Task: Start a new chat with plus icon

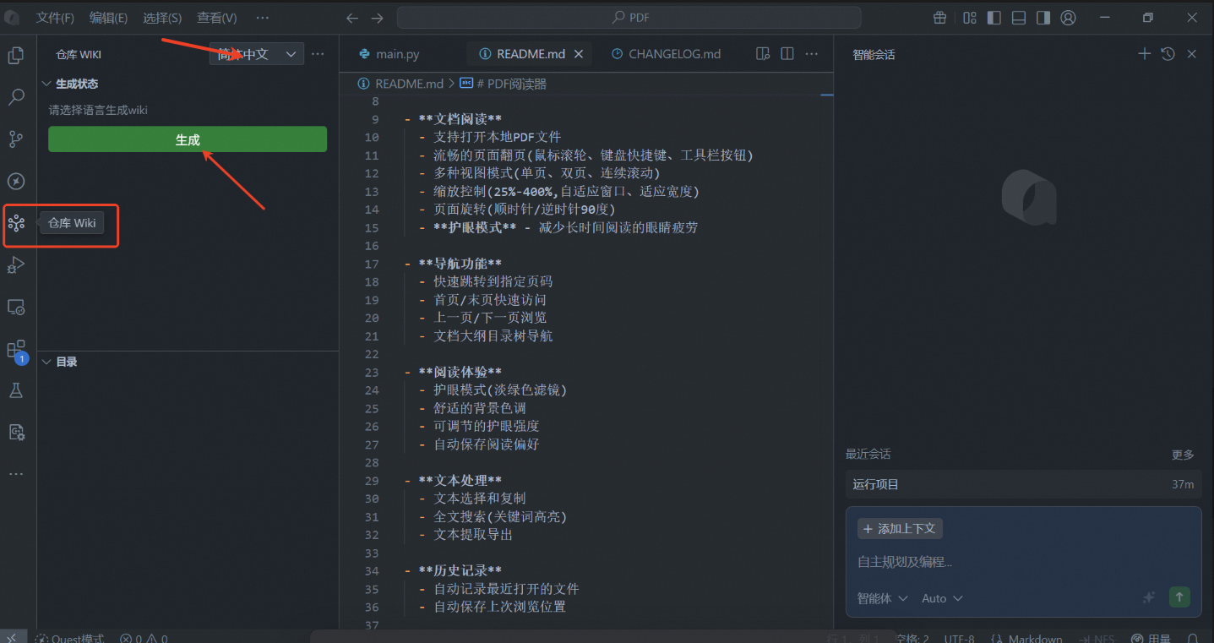Action: pyautogui.click(x=1145, y=54)
